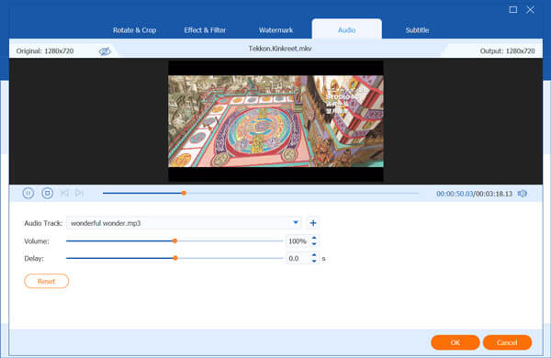Stop the video playback
The image size is (551, 358).
click(47, 194)
